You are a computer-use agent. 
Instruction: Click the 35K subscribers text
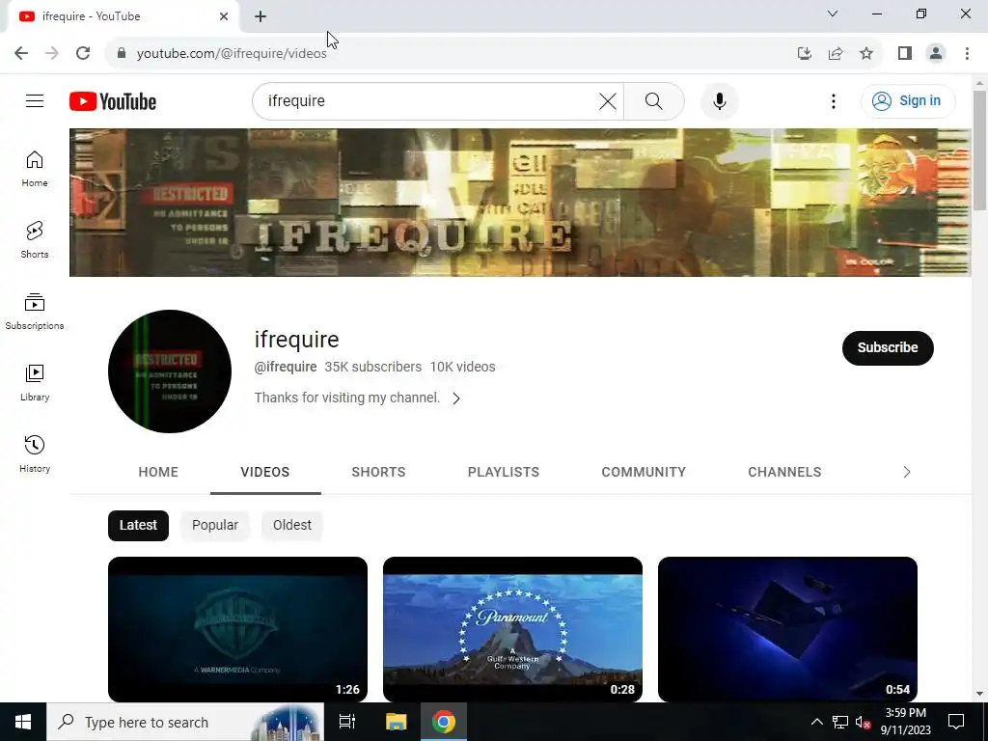point(373,367)
